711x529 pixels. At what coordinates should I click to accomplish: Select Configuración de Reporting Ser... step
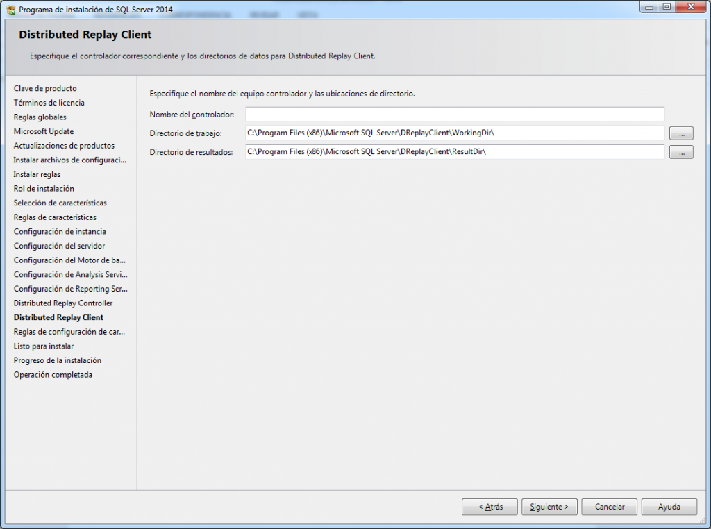70,289
